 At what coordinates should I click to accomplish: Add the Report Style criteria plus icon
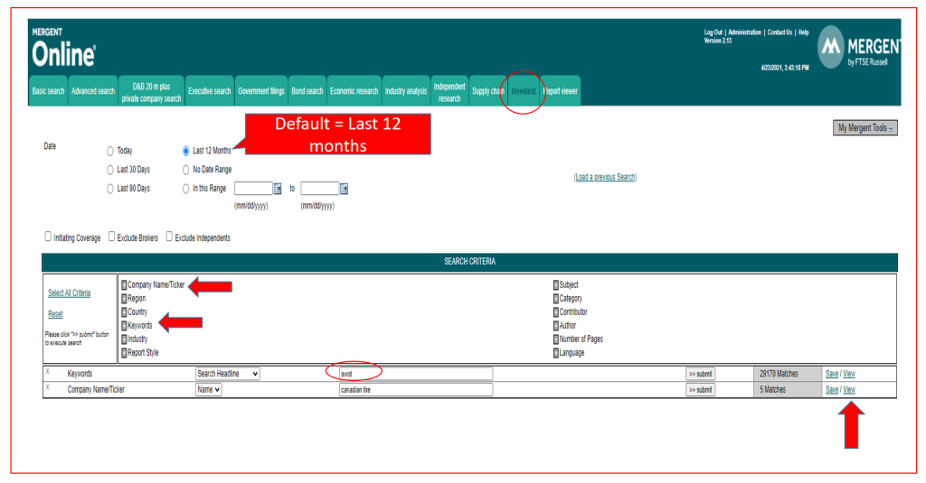tap(124, 353)
